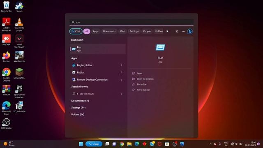This screenshot has height=148, width=263.
Task: Click the volume icon in system tray
Action: point(237,144)
